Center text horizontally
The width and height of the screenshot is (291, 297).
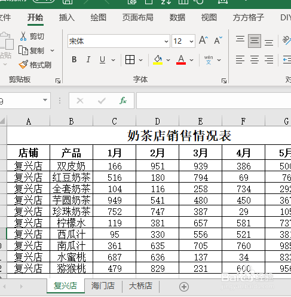click(x=255, y=60)
